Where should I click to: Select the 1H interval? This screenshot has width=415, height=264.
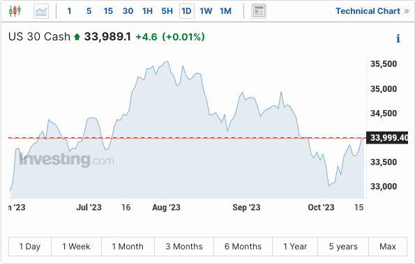[147, 11]
